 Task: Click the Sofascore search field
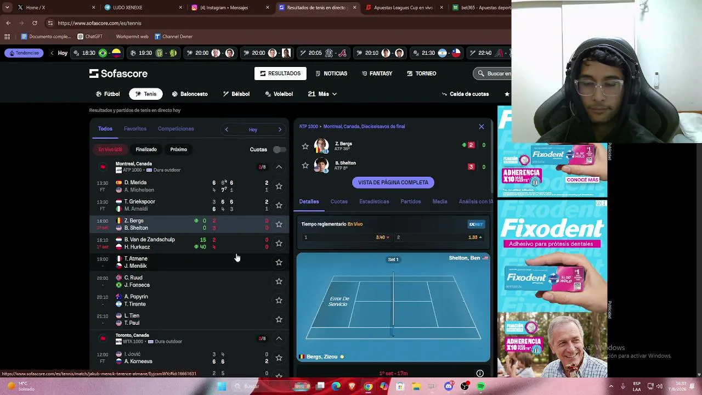point(492,74)
